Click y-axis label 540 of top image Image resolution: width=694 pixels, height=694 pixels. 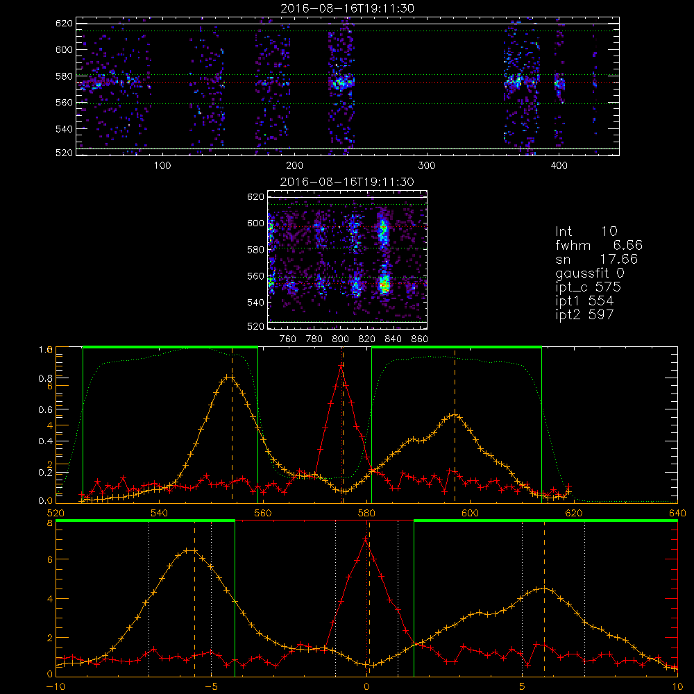click(64, 129)
